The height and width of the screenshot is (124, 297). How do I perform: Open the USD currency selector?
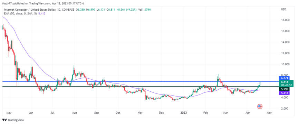pos(283,9)
